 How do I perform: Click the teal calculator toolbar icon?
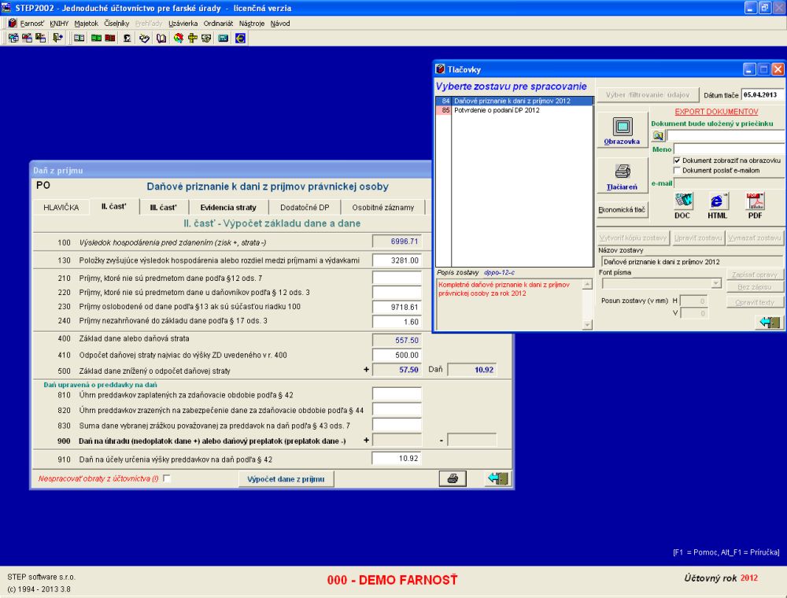point(224,38)
